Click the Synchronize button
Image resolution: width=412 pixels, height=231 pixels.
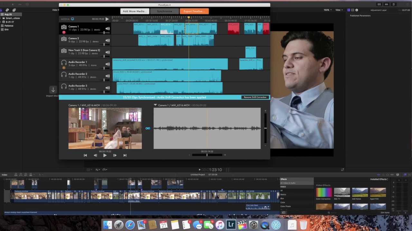[x=164, y=11]
